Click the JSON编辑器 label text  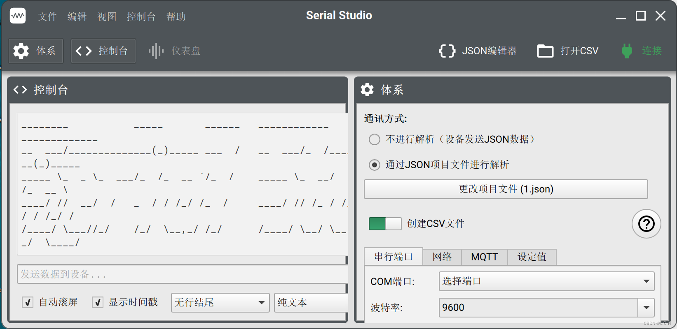490,51
